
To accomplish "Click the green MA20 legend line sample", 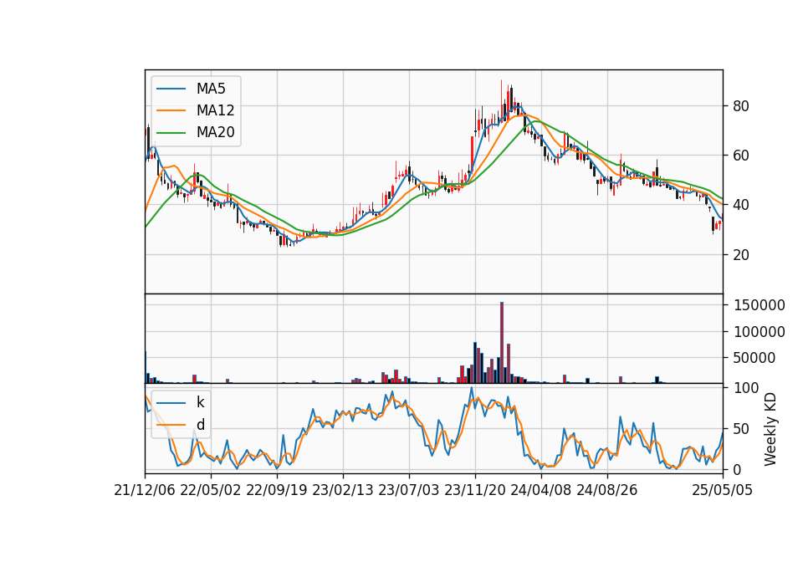I will point(171,133).
